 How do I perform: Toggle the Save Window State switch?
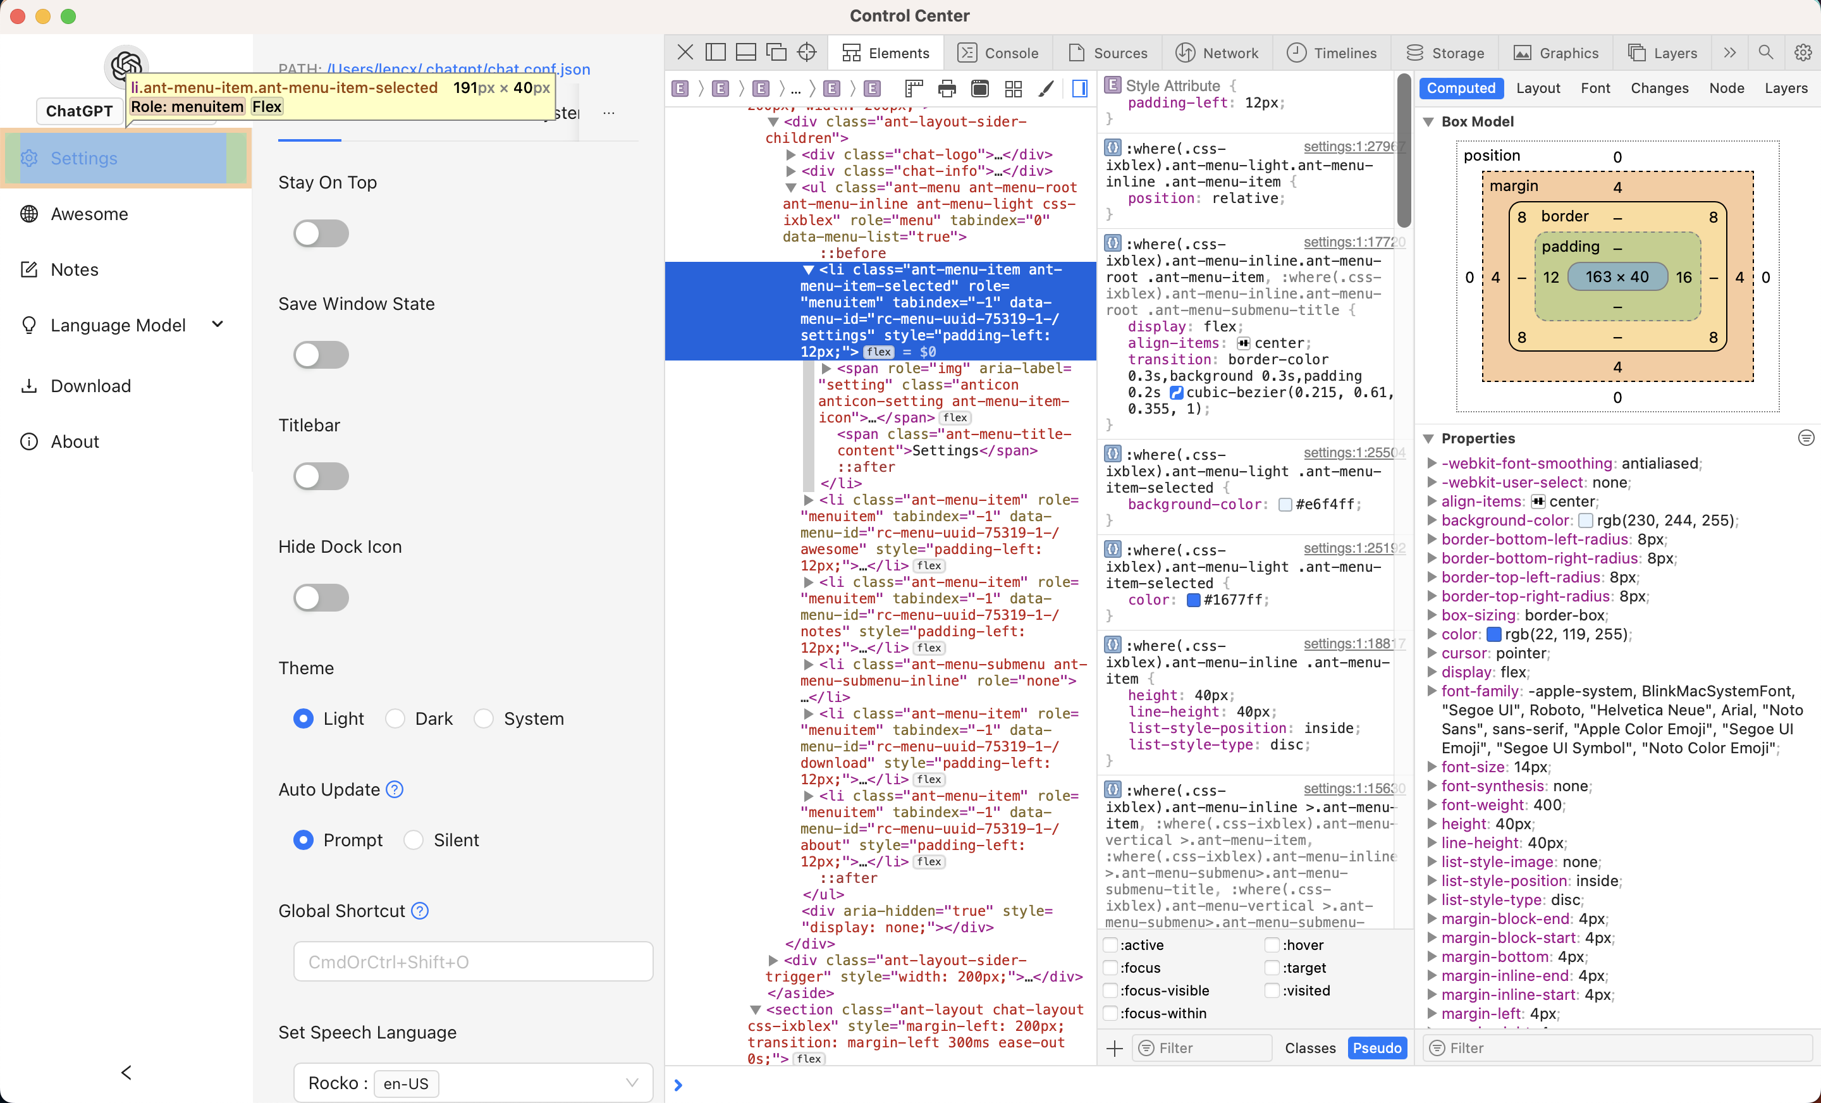tap(321, 355)
